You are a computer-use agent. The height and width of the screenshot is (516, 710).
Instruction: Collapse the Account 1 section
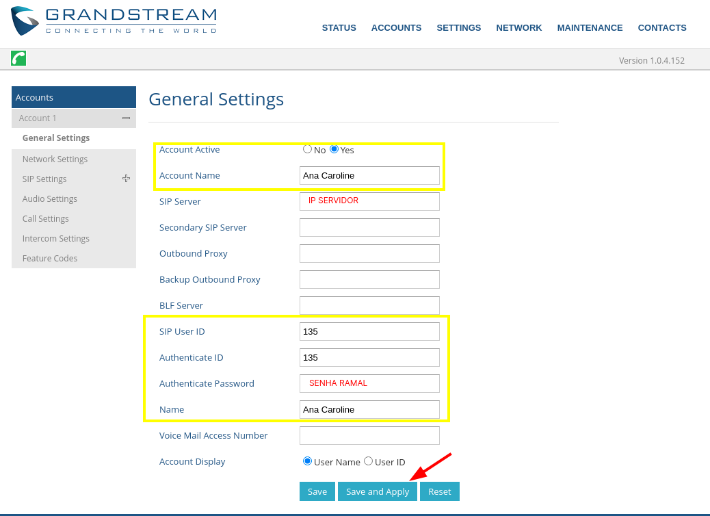click(x=126, y=118)
